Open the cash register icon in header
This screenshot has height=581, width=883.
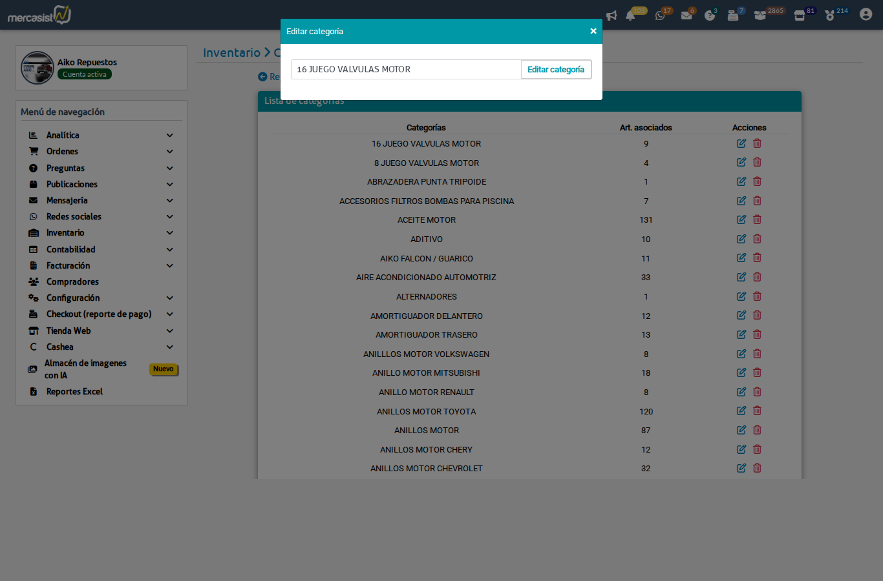(733, 15)
